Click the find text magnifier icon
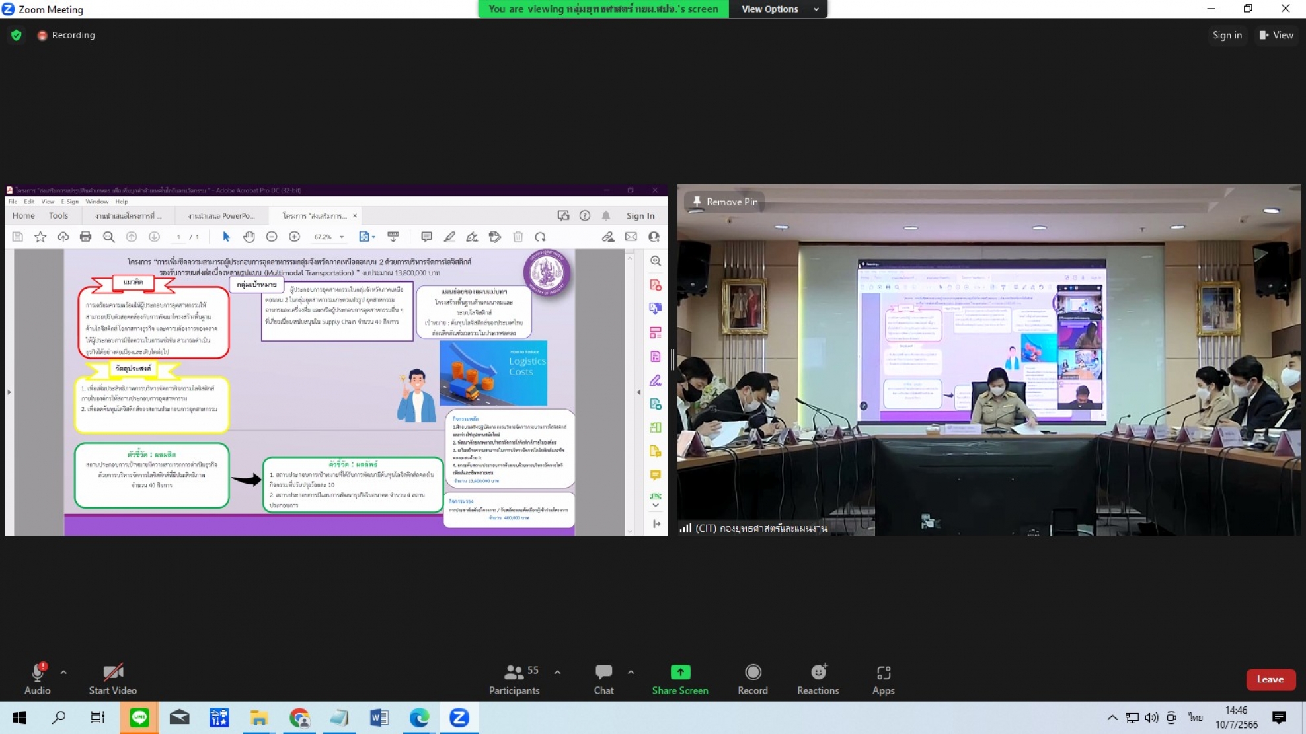Viewport: 1306px width, 734px height. point(108,237)
